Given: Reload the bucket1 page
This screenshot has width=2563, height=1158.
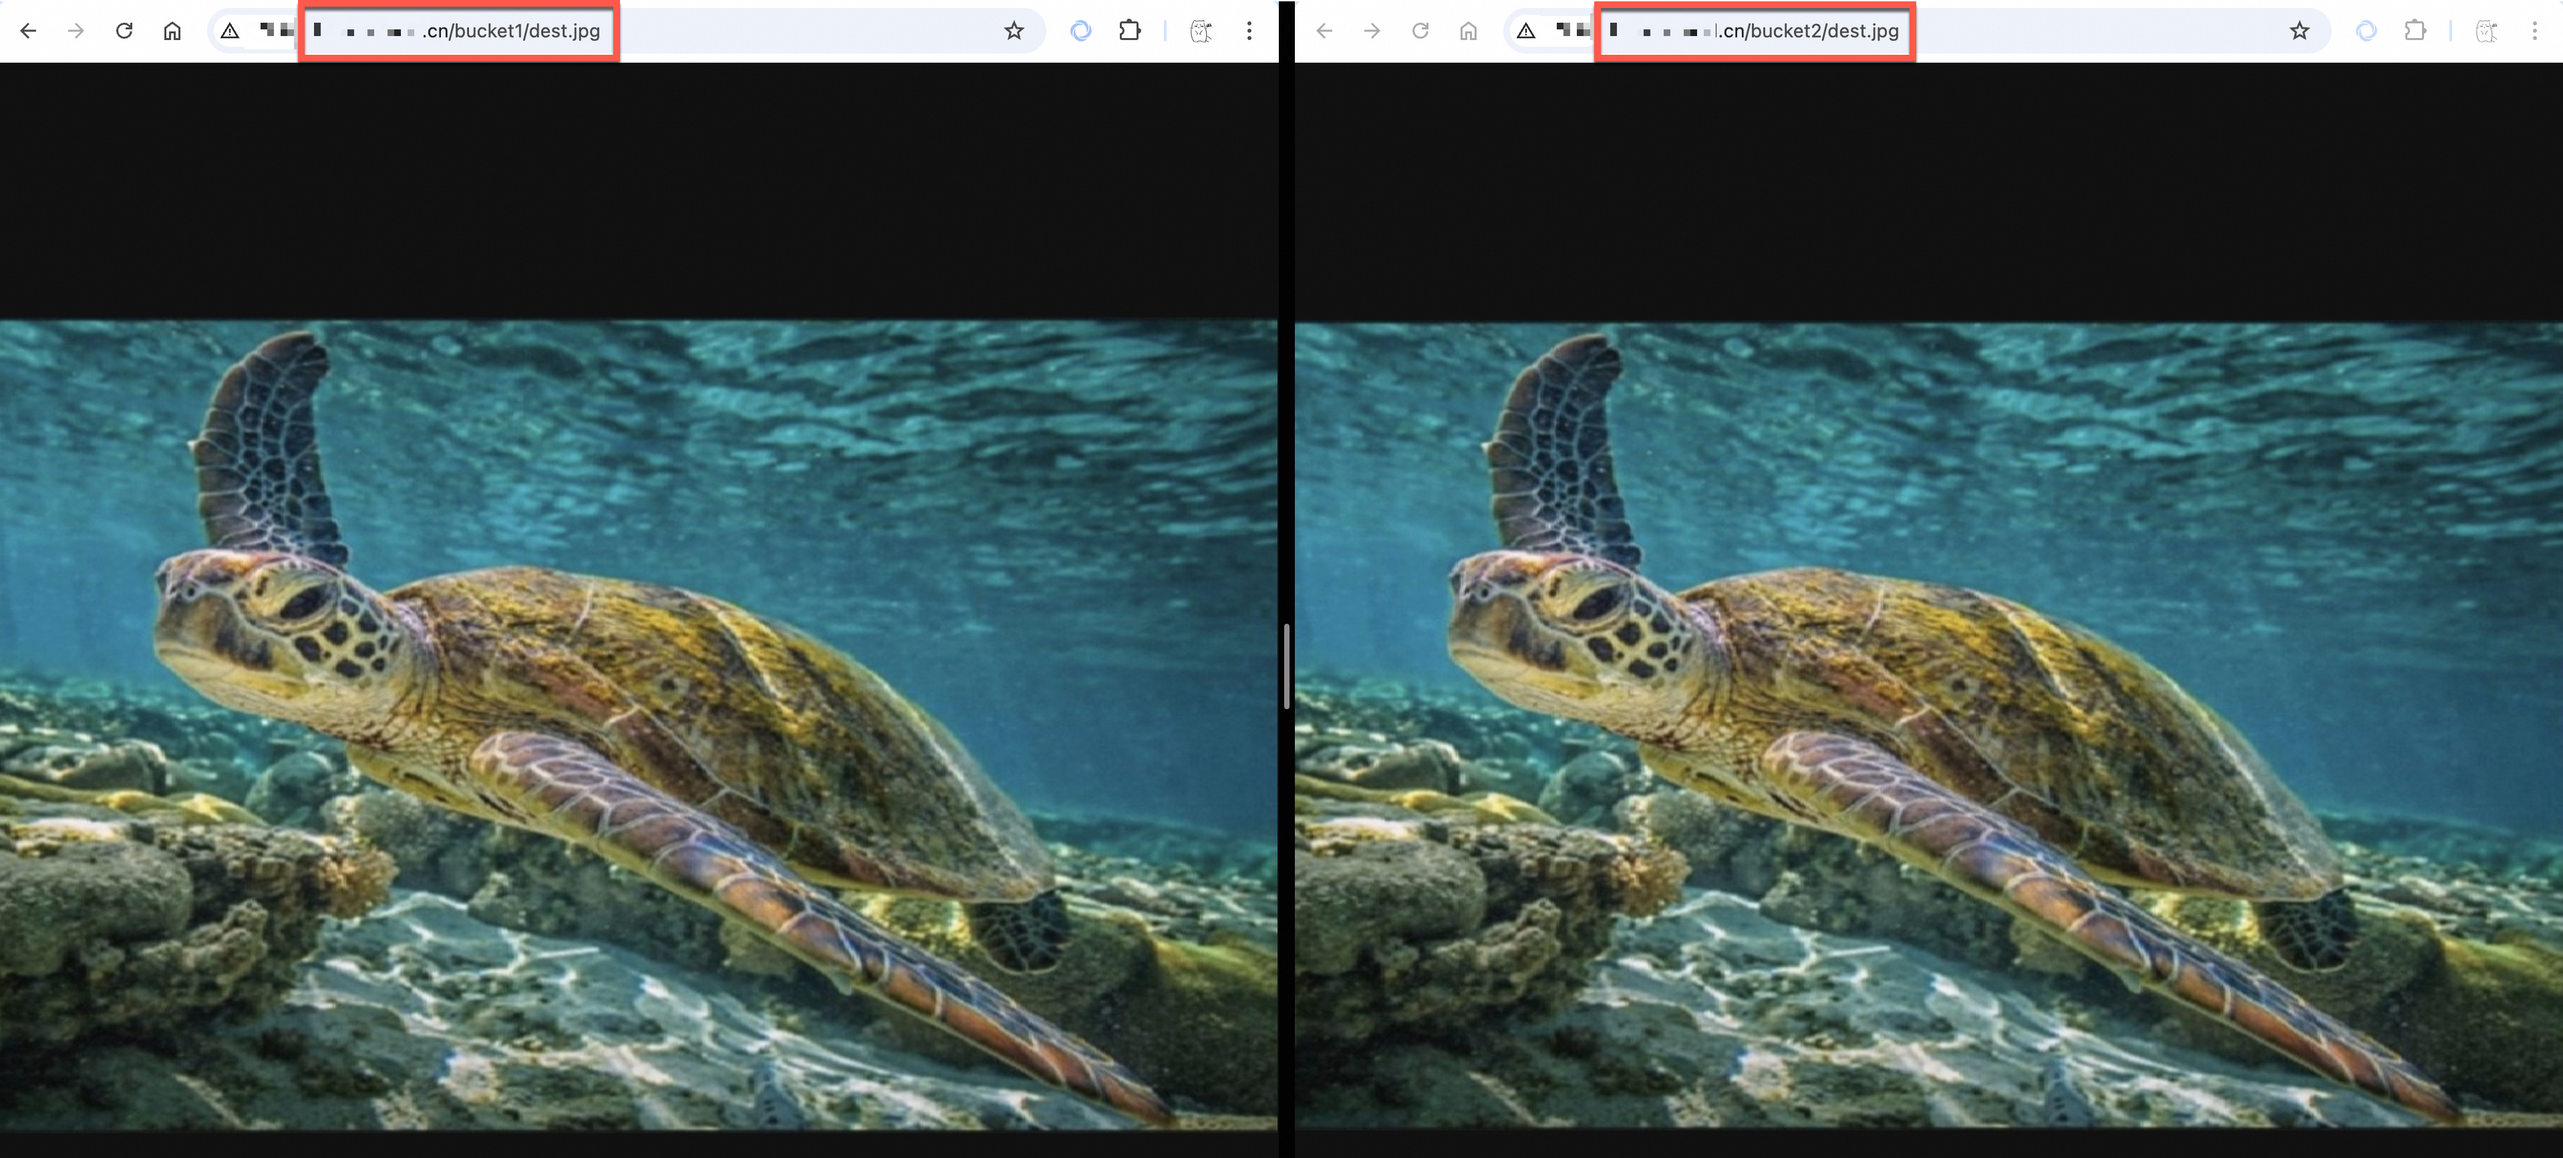Looking at the screenshot, I should pyautogui.click(x=124, y=31).
